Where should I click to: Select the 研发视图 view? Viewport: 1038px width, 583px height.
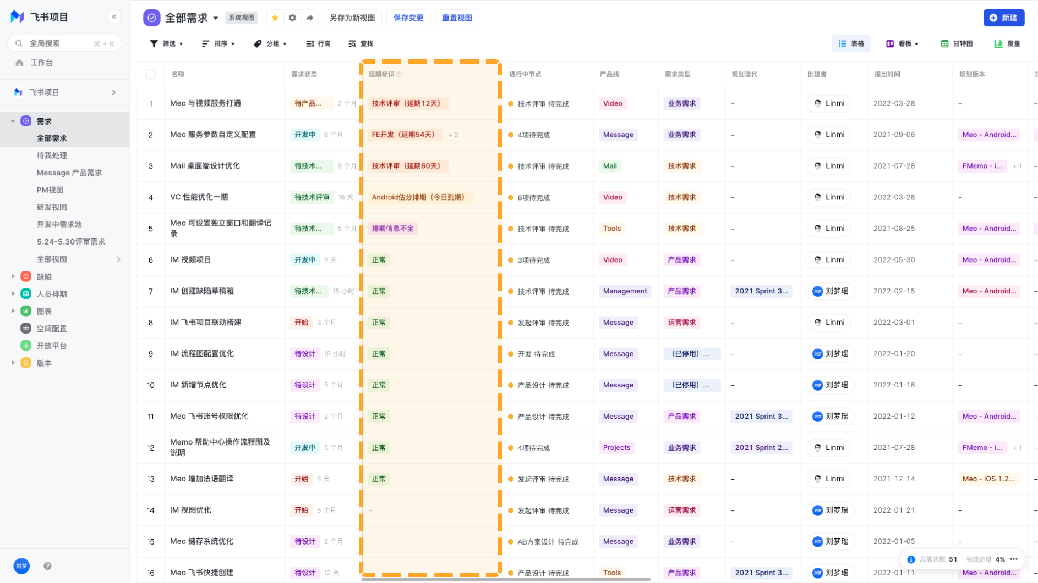[x=52, y=207]
